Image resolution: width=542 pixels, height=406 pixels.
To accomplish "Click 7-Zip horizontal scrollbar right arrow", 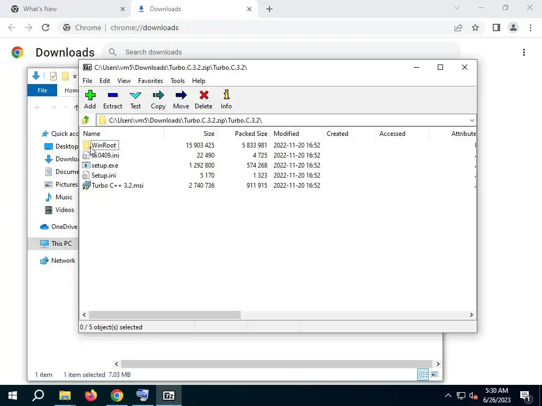I will [472, 315].
